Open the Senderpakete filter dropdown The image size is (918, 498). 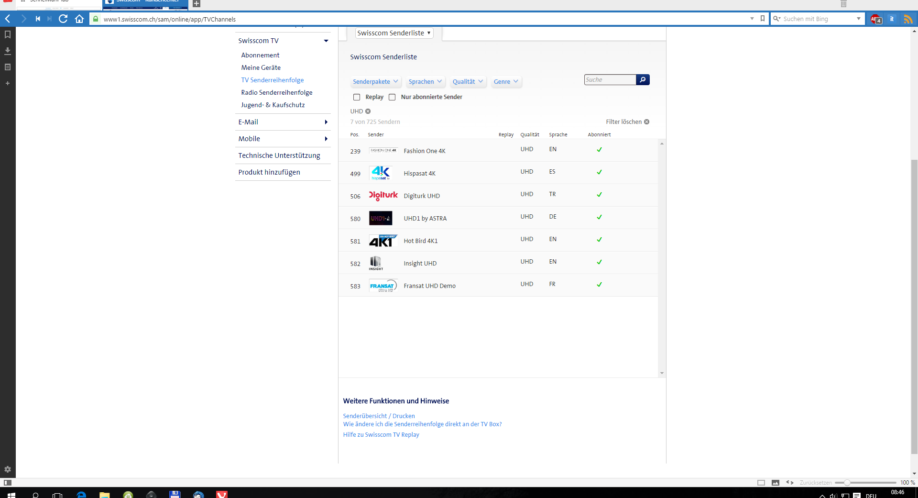(375, 82)
